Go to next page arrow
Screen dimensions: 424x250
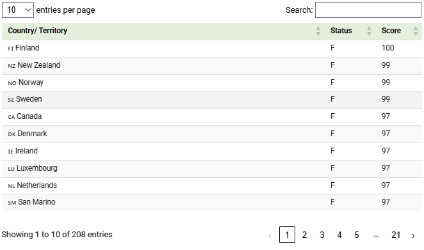pos(413,235)
